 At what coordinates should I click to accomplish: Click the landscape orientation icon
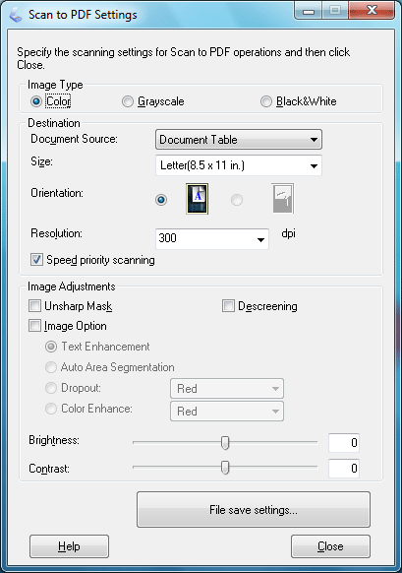pyautogui.click(x=282, y=199)
